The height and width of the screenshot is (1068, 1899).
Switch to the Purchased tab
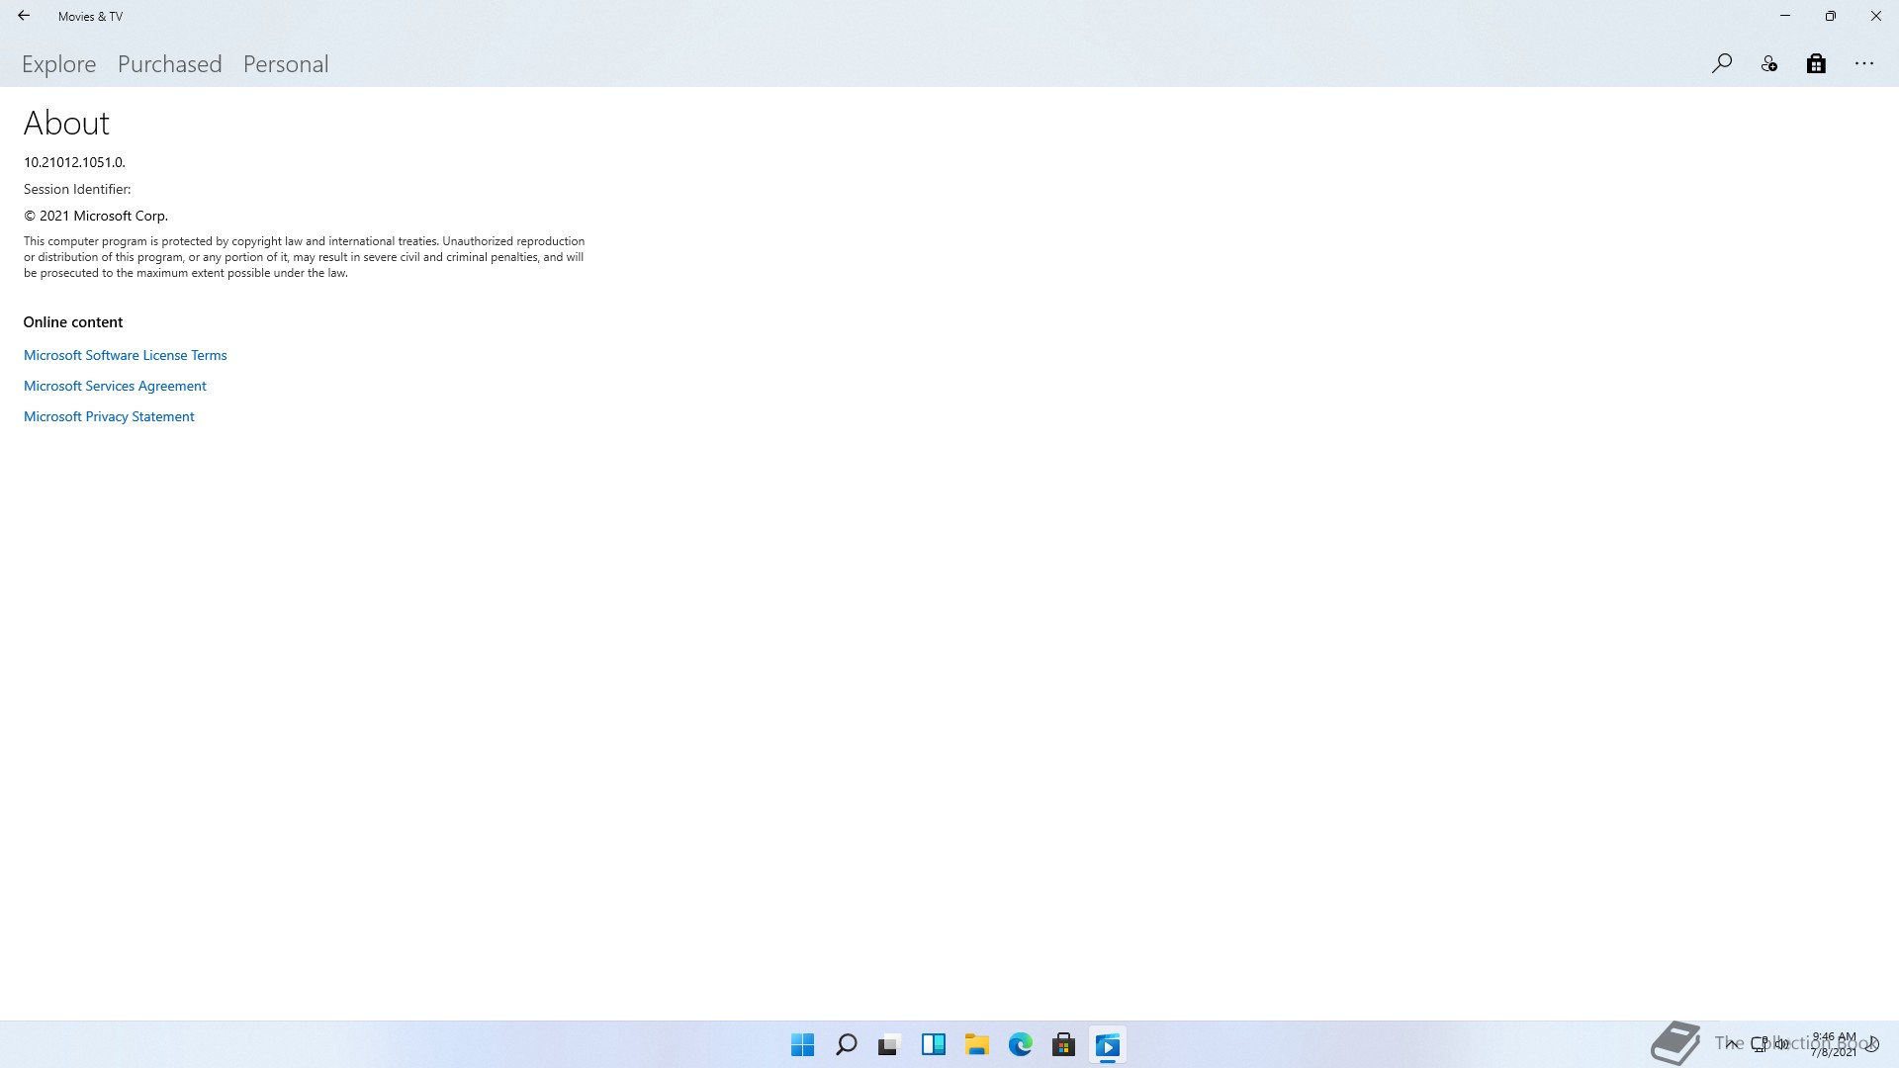click(x=170, y=64)
